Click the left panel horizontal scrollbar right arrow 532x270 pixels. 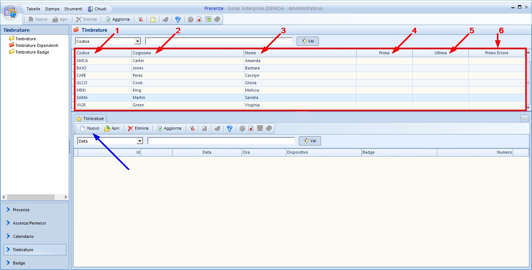click(x=66, y=197)
